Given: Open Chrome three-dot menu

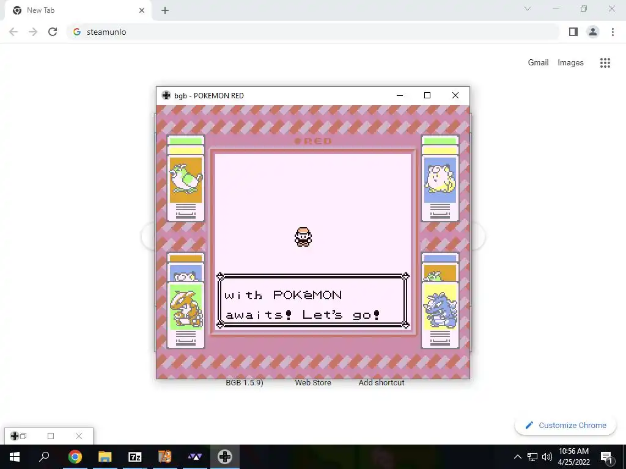Looking at the screenshot, I should pyautogui.click(x=613, y=32).
